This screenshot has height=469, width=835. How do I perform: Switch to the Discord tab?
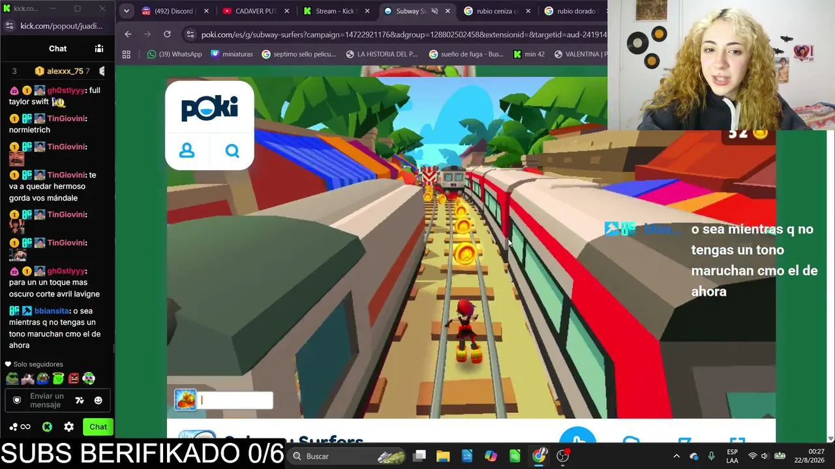tap(174, 11)
